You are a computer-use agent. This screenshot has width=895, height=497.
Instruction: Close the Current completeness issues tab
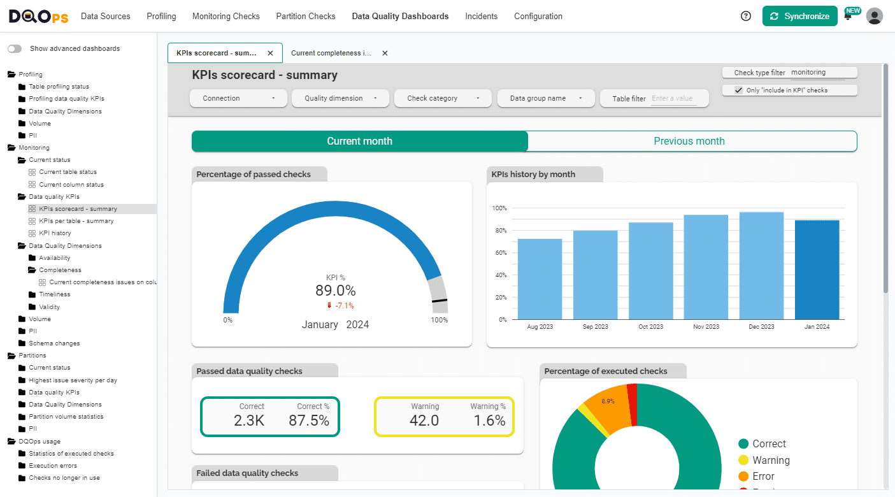[x=385, y=54]
